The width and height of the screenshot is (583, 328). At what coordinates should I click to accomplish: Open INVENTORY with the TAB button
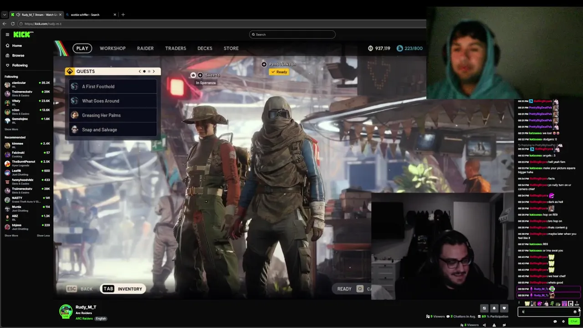pyautogui.click(x=123, y=289)
